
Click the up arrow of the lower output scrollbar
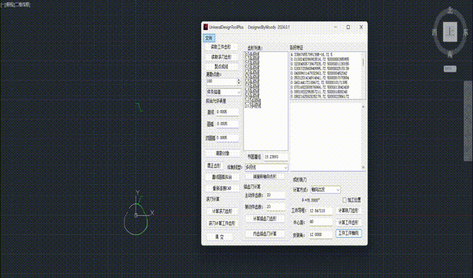point(363,107)
